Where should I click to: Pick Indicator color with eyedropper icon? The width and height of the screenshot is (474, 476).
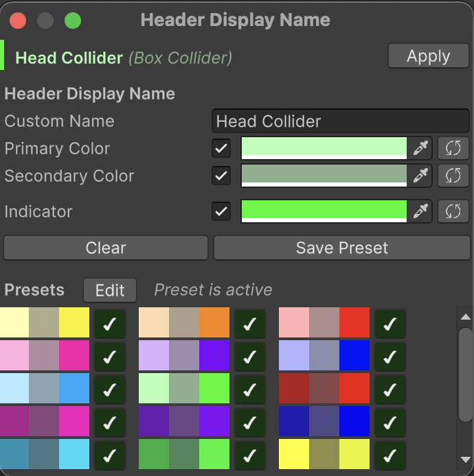[420, 211]
